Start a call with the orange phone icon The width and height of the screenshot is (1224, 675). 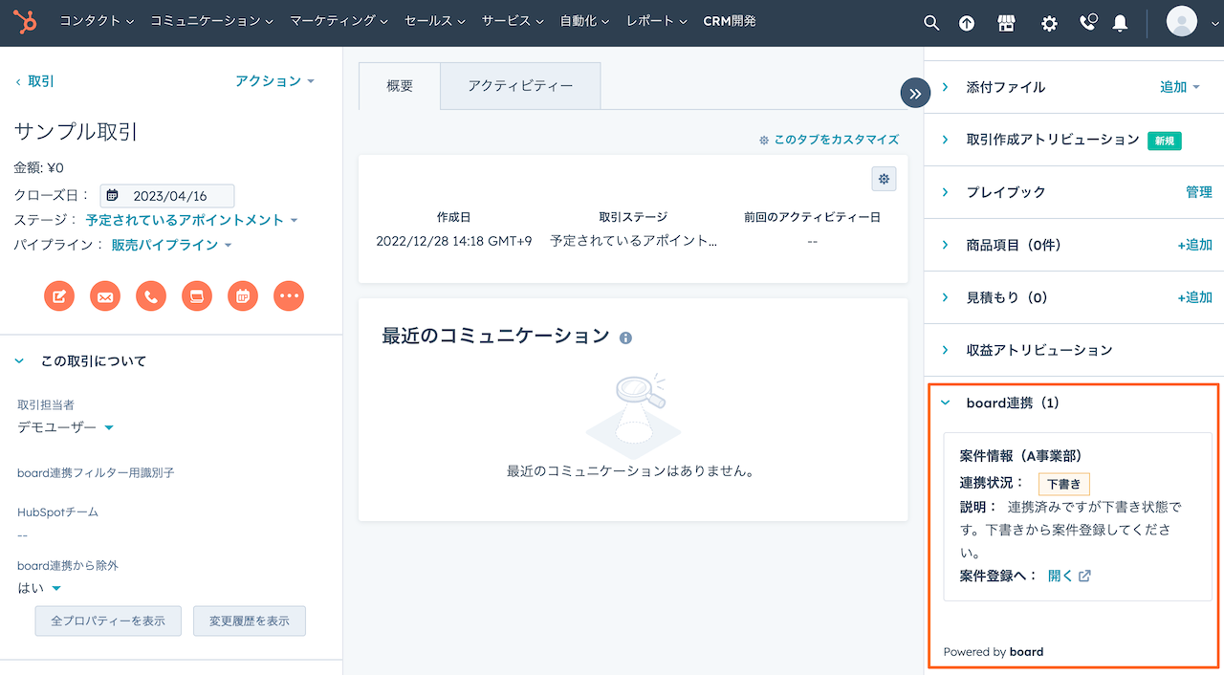150,295
